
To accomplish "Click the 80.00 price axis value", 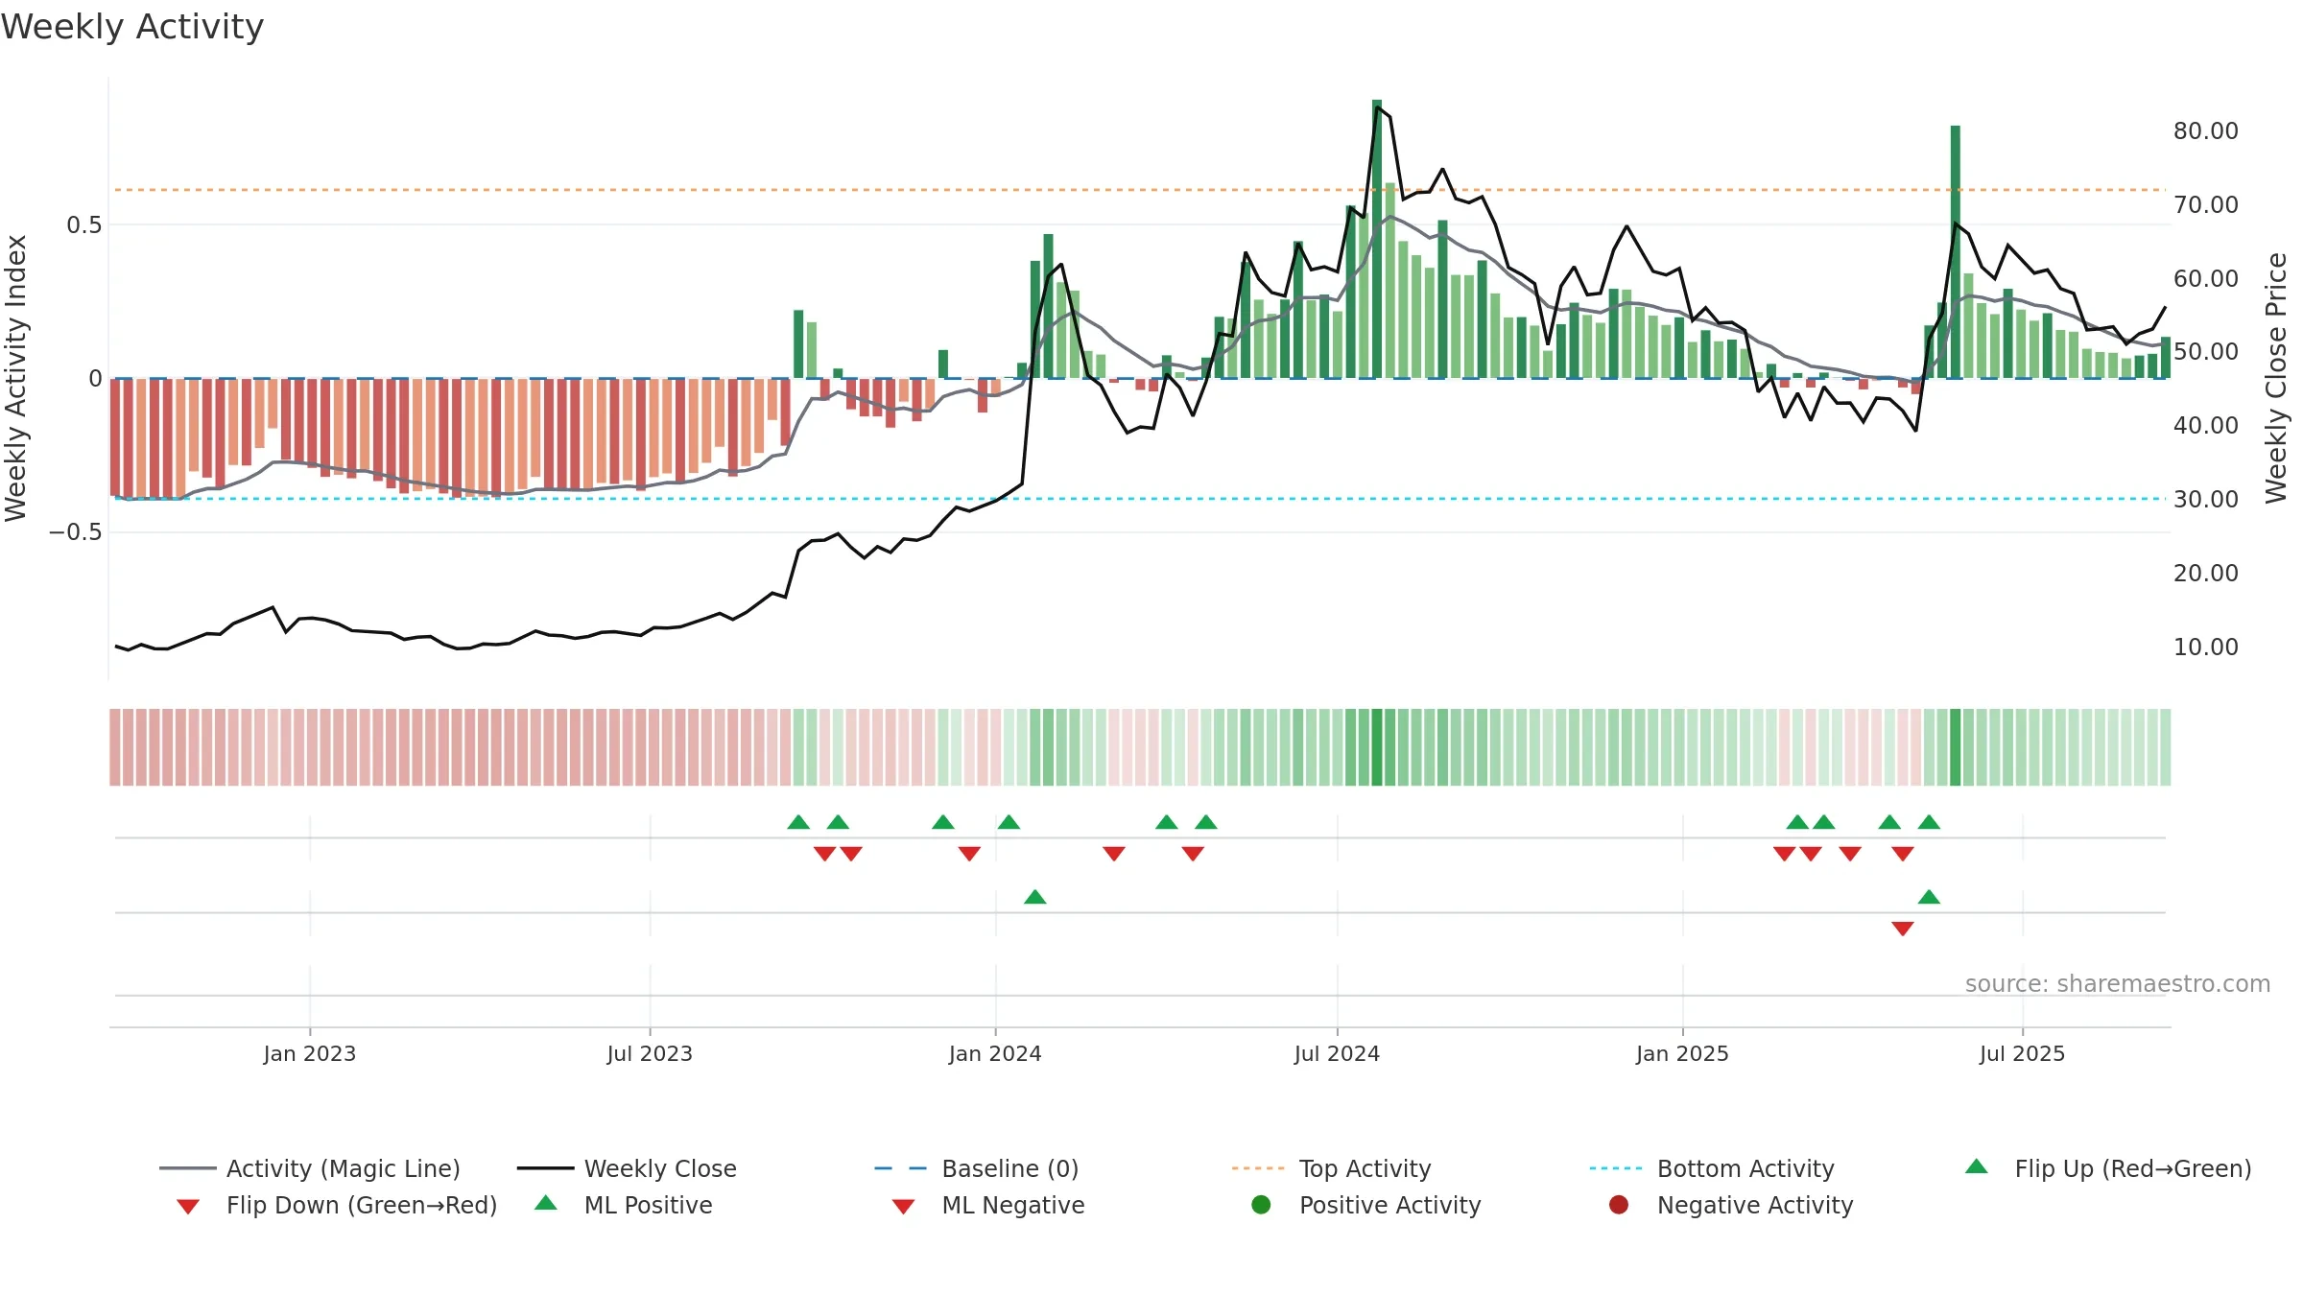I will click(2206, 130).
